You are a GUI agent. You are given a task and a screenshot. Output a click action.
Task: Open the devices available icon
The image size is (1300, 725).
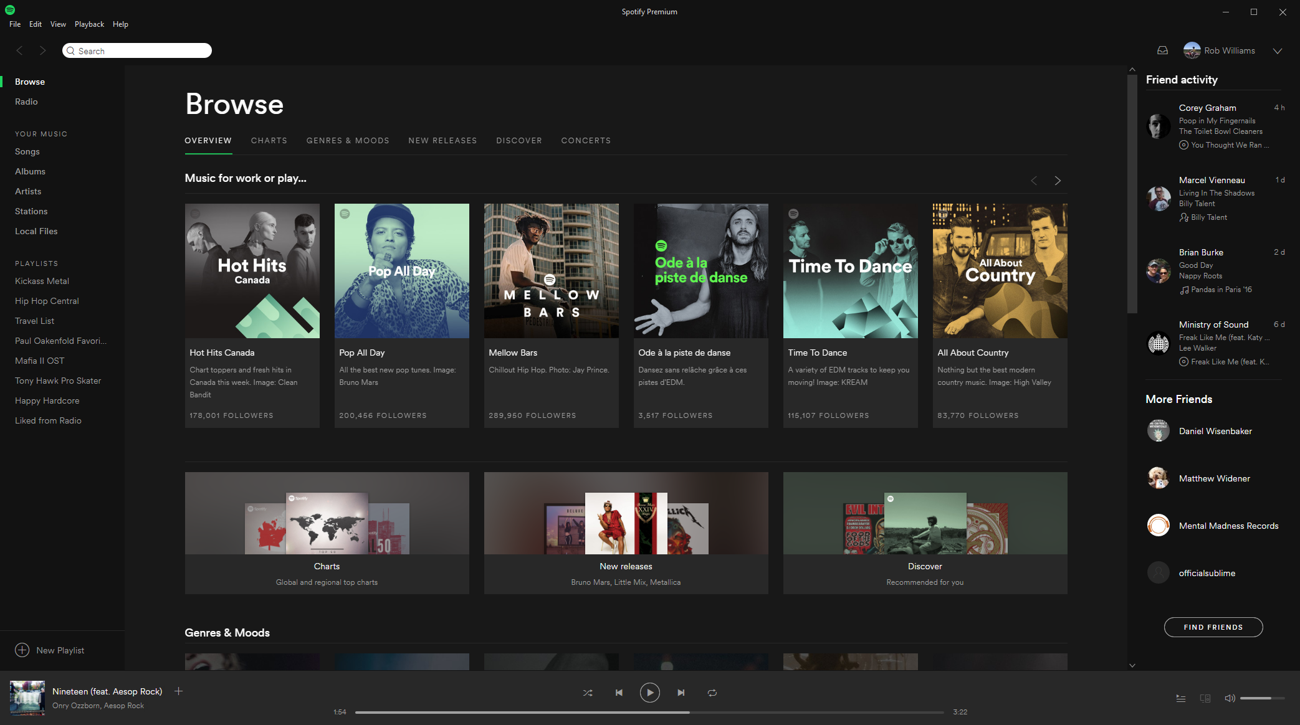point(1205,698)
